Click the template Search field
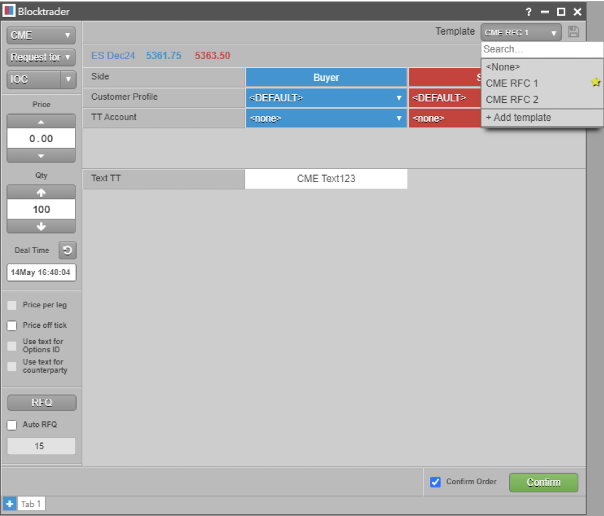604x516 pixels. (x=542, y=49)
